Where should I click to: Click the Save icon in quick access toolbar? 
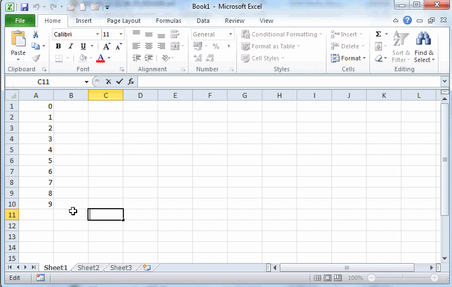pos(24,7)
